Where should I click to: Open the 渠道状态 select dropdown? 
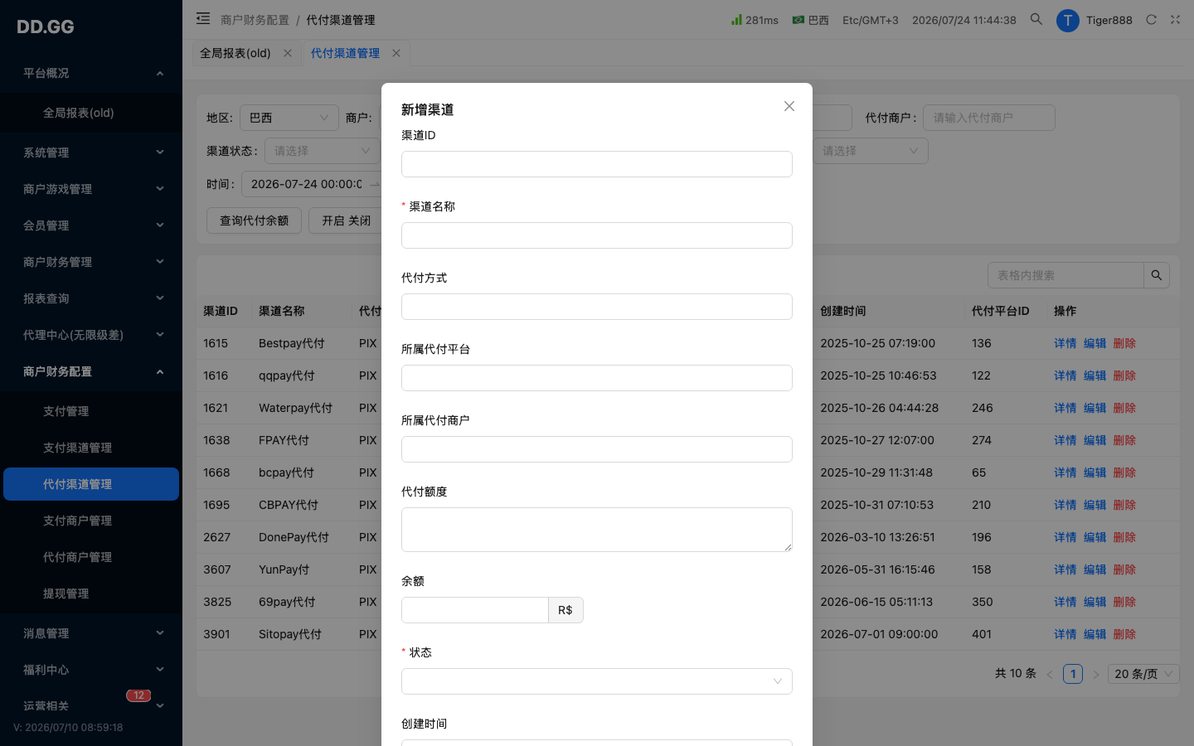coord(323,151)
